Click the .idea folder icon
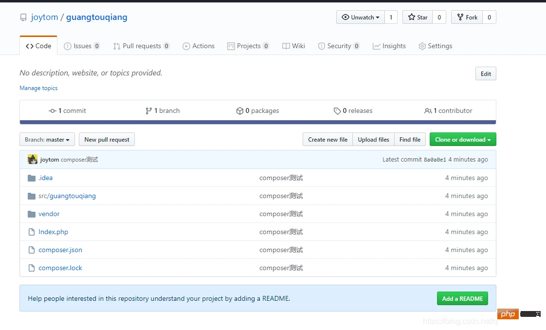The image size is (546, 330). pyautogui.click(x=32, y=178)
